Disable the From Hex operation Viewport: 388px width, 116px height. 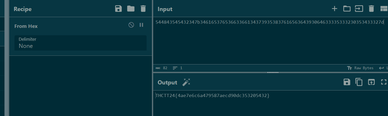coord(131,25)
